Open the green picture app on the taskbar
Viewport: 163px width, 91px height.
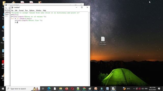pos(78,89)
